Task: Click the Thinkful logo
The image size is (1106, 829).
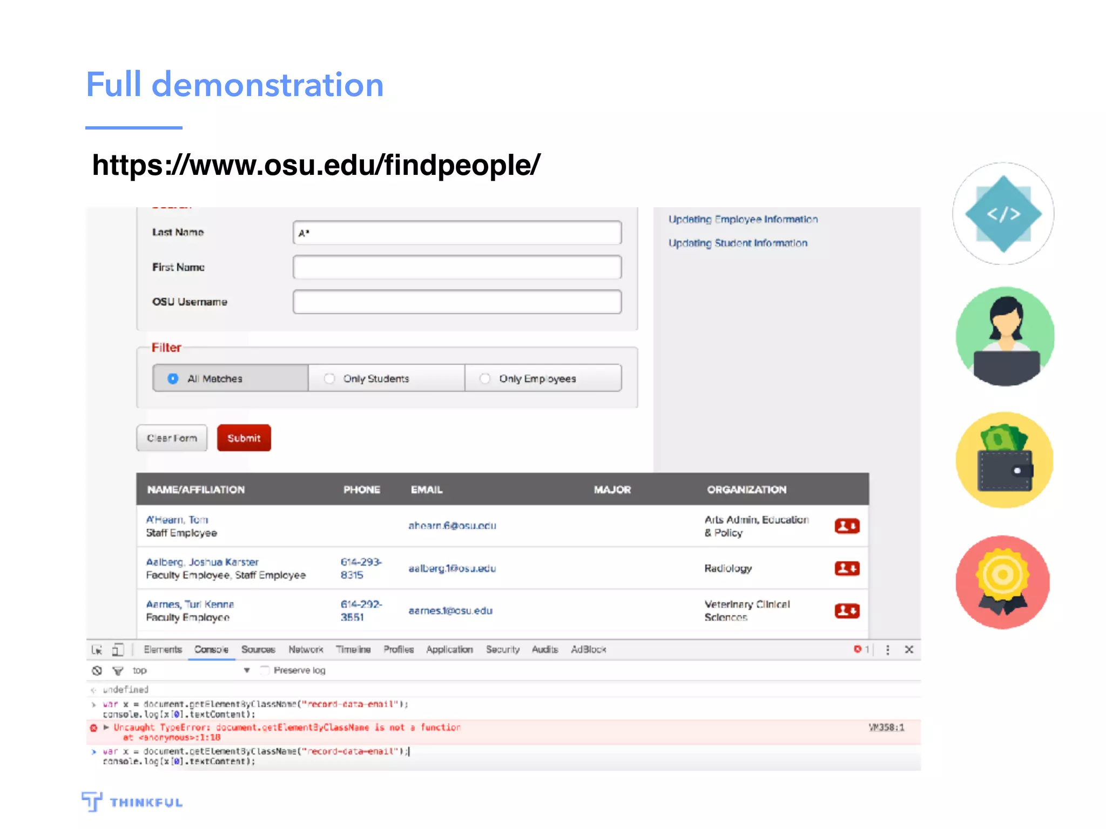Action: (x=132, y=802)
